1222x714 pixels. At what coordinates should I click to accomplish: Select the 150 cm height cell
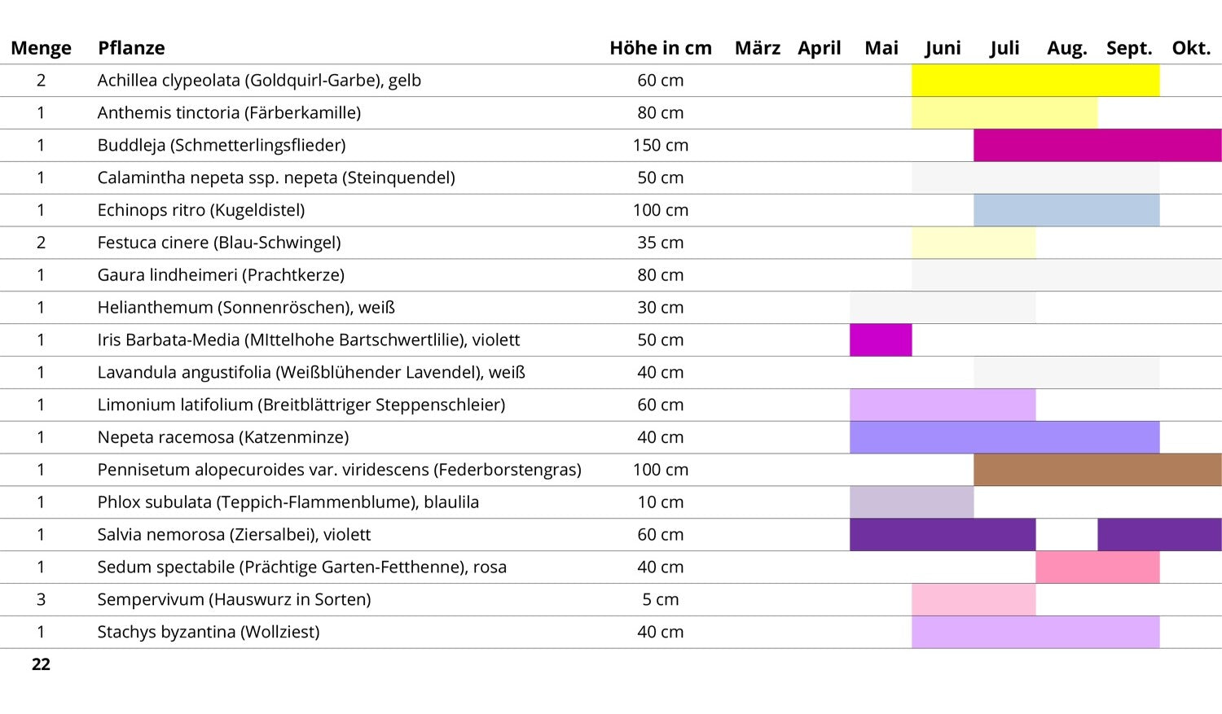660,146
